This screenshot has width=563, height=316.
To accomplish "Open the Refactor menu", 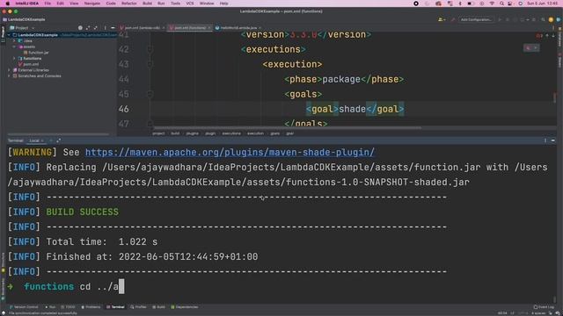I will pos(129,4).
